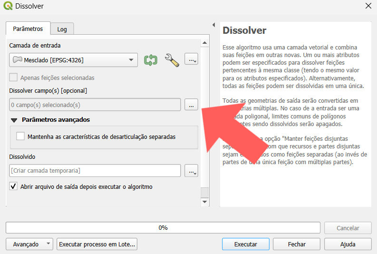Enable Mantenha as características de desarticulação separadas

(20, 136)
